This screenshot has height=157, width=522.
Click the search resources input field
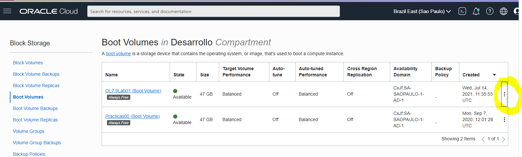tap(213, 11)
